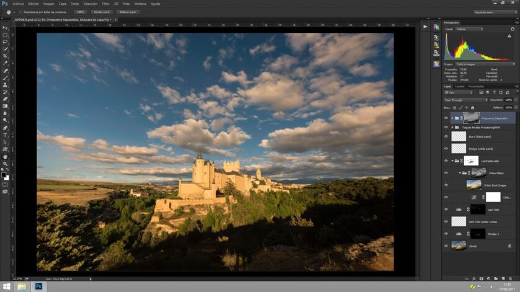Hide the contraste cielo group
The image size is (520, 292).
point(446,161)
